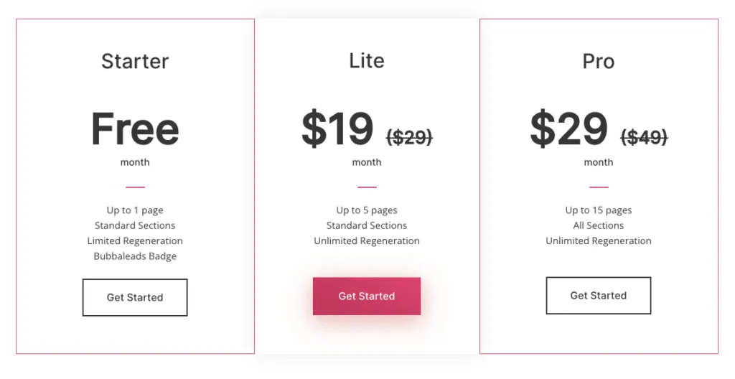Image resolution: width=735 pixels, height=379 pixels.
Task: Select the Starter plan heading
Action: 135,61
